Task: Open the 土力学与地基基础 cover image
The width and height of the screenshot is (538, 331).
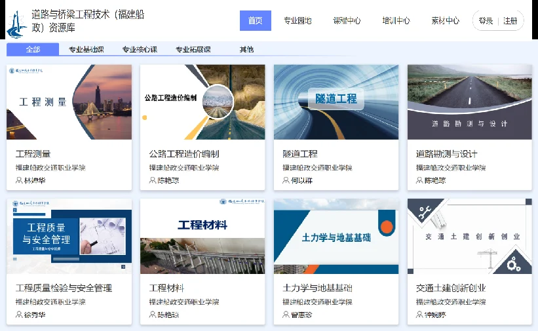Action: (336, 236)
